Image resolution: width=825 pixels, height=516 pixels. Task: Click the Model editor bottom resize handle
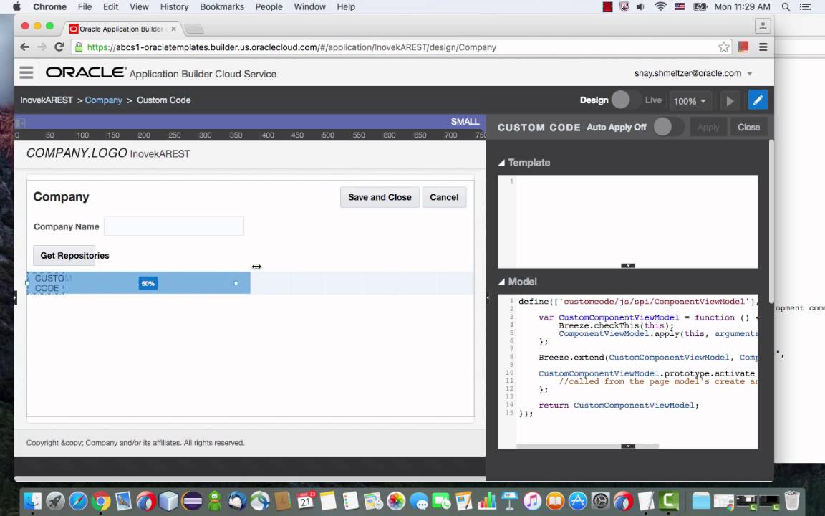(627, 446)
